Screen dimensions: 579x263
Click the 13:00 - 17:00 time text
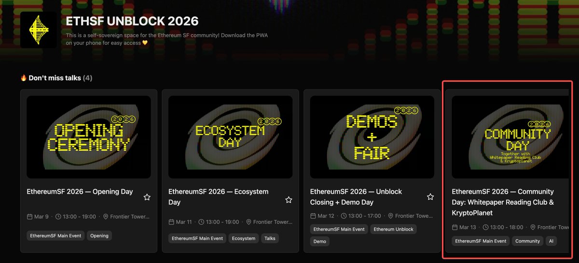pos(365,216)
